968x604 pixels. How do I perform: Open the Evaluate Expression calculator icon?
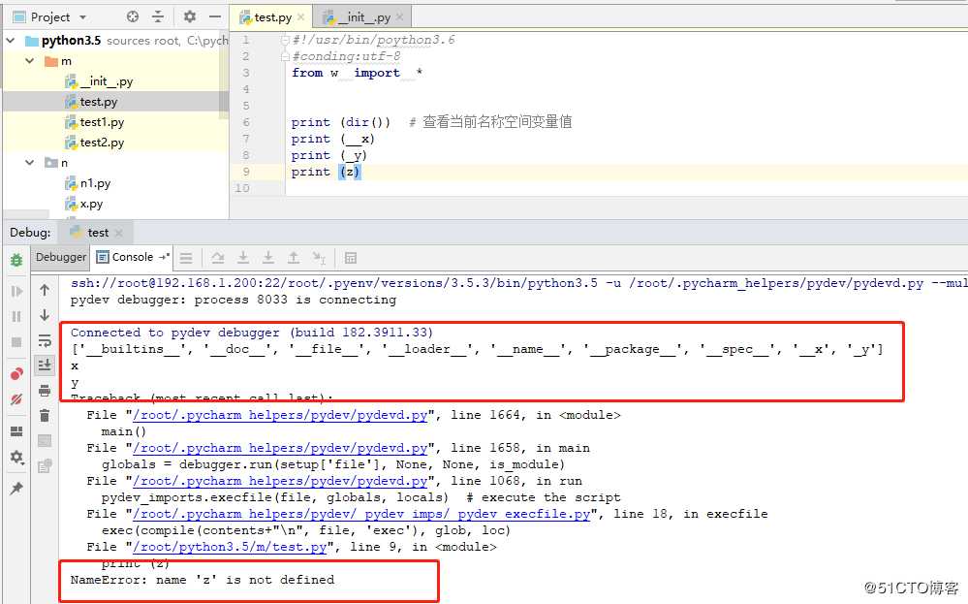tap(351, 258)
